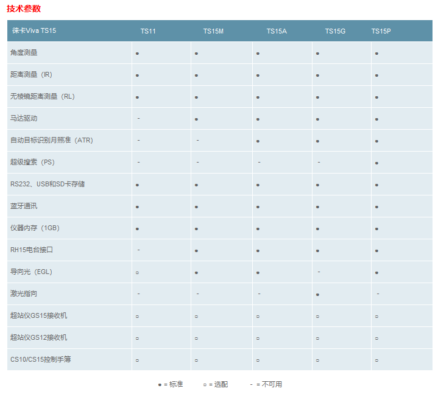Select the TS15M column header
The height and width of the screenshot is (394, 438).
tap(213, 31)
